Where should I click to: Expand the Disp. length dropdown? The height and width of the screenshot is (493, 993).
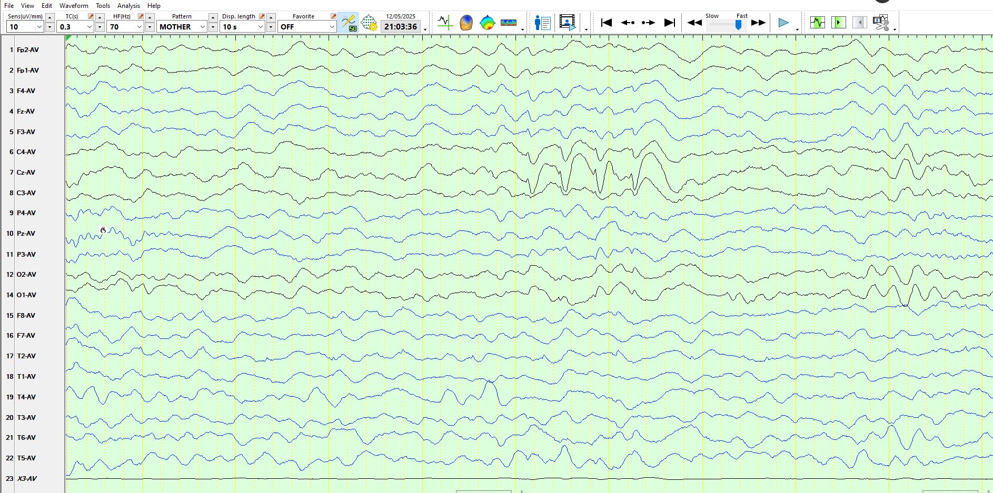pyautogui.click(x=260, y=27)
